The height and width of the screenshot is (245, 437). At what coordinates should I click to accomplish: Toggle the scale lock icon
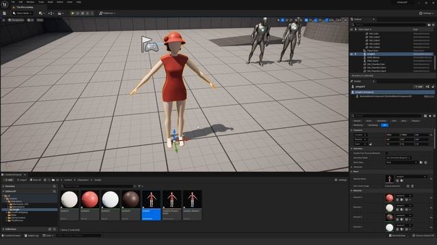[x=370, y=144]
